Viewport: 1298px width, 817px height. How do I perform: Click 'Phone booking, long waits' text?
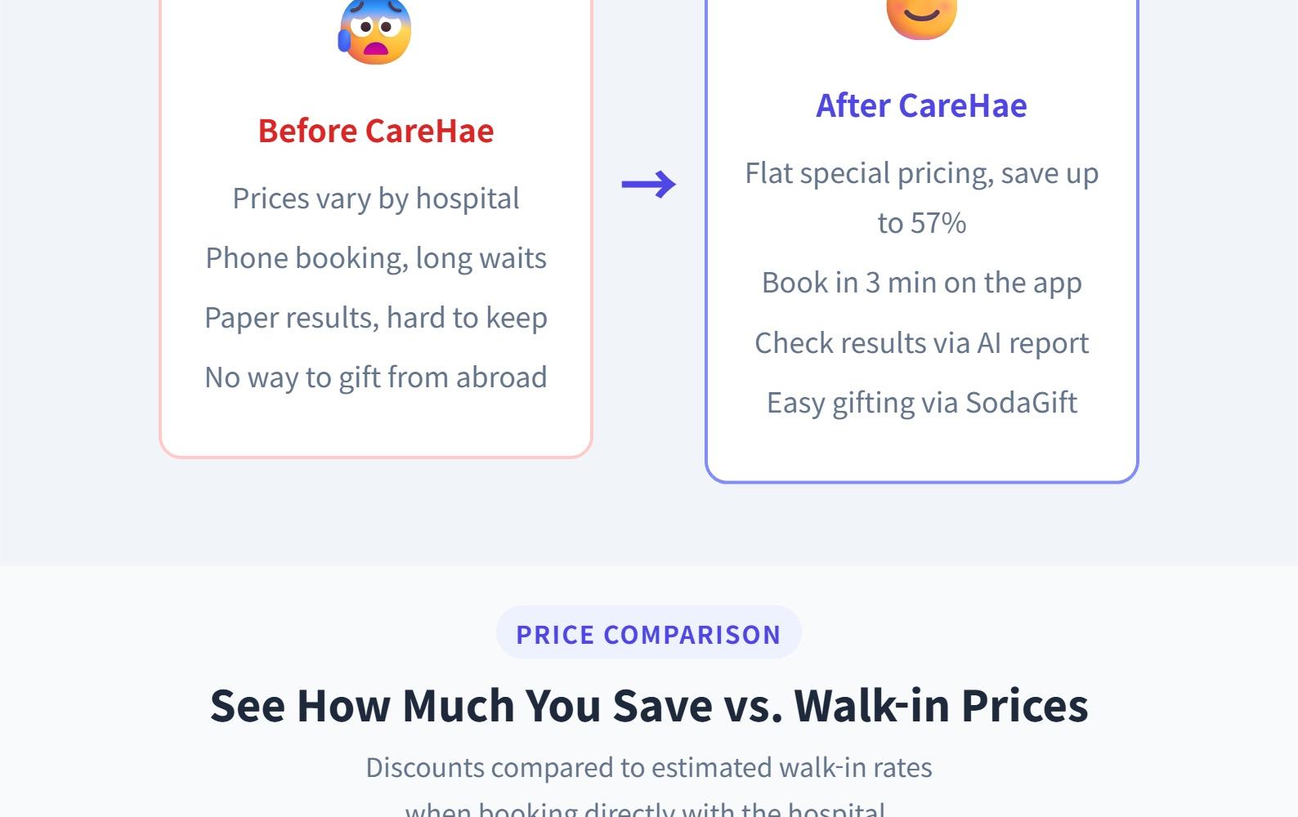[376, 258]
